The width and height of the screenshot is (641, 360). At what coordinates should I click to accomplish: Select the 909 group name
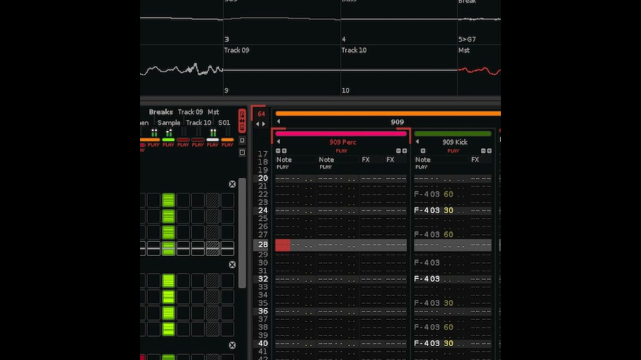click(397, 121)
